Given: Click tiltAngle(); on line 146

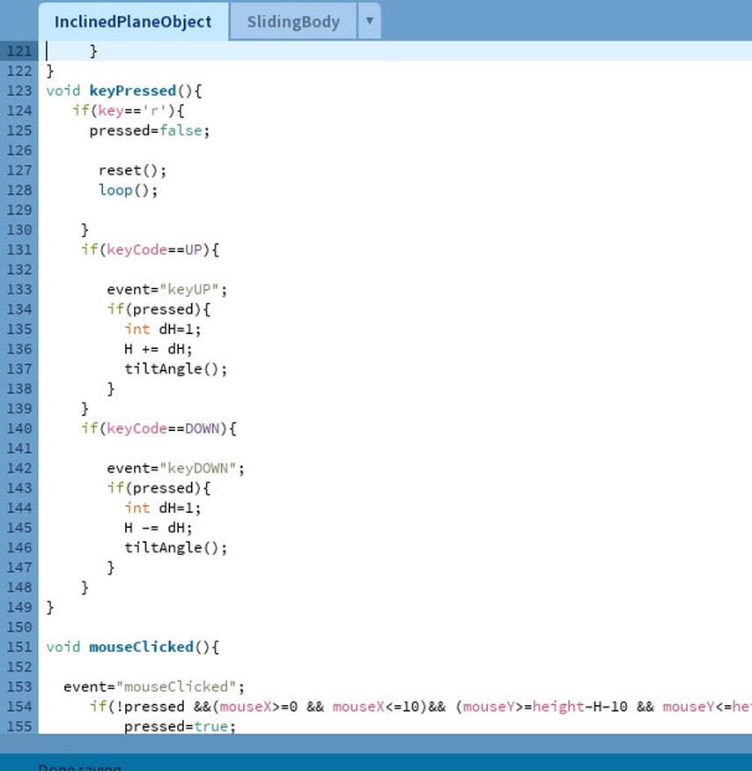Looking at the screenshot, I should (176, 548).
